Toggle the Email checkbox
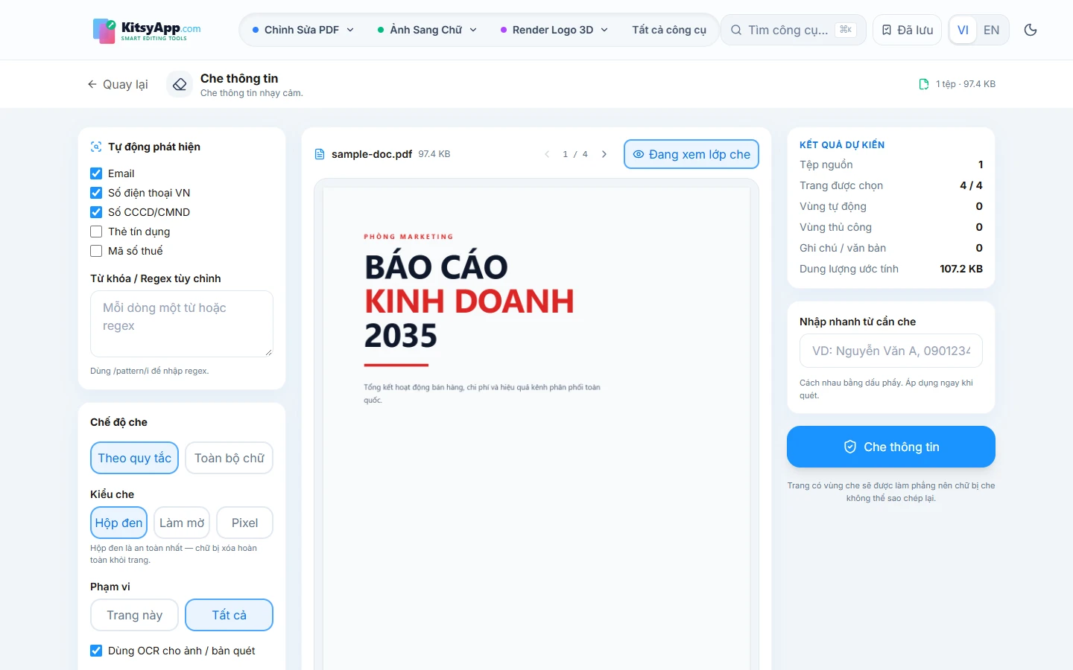The image size is (1073, 670). pyautogui.click(x=96, y=173)
